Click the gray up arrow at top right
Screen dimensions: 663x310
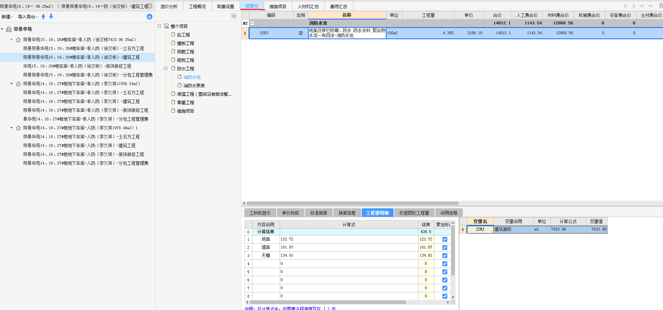pos(625,6)
